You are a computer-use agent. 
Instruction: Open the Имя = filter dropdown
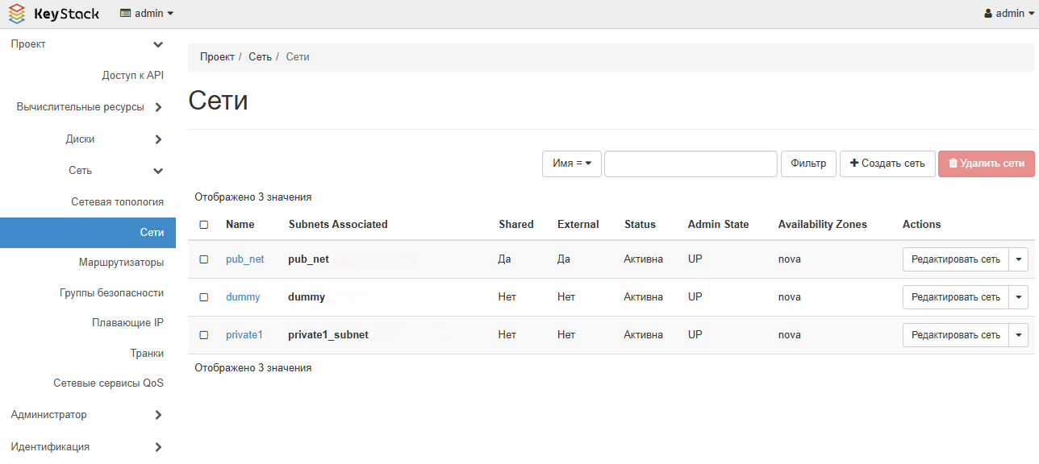571,164
